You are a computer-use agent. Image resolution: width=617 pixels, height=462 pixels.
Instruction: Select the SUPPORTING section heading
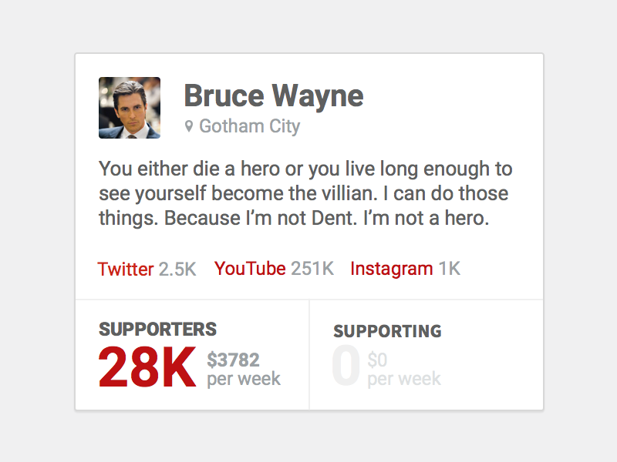[x=388, y=331]
